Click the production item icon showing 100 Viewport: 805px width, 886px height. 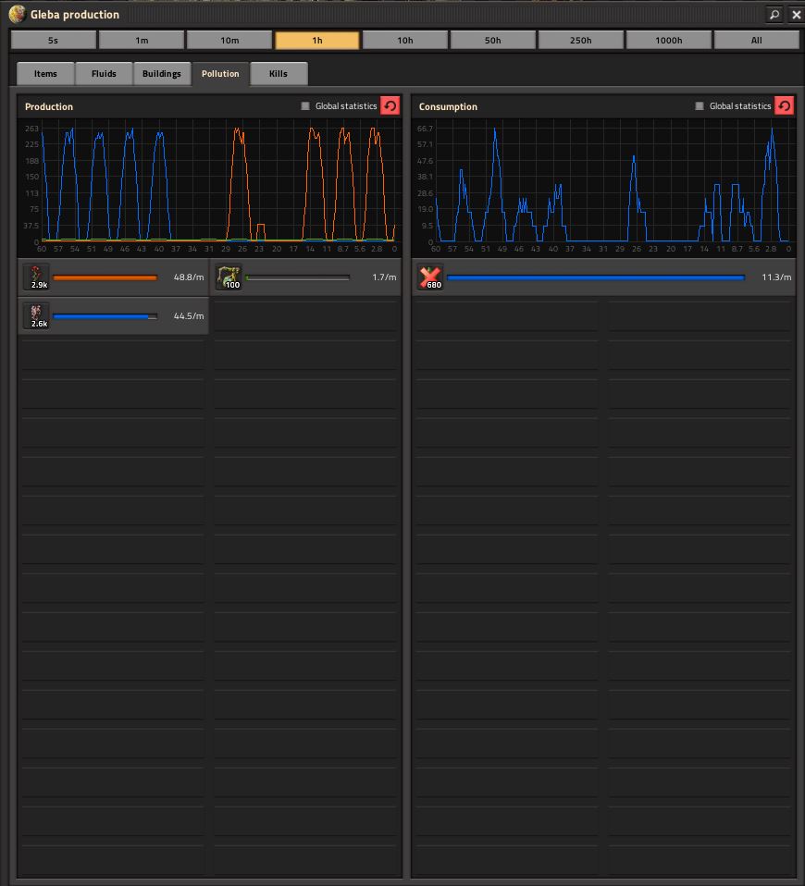point(229,277)
